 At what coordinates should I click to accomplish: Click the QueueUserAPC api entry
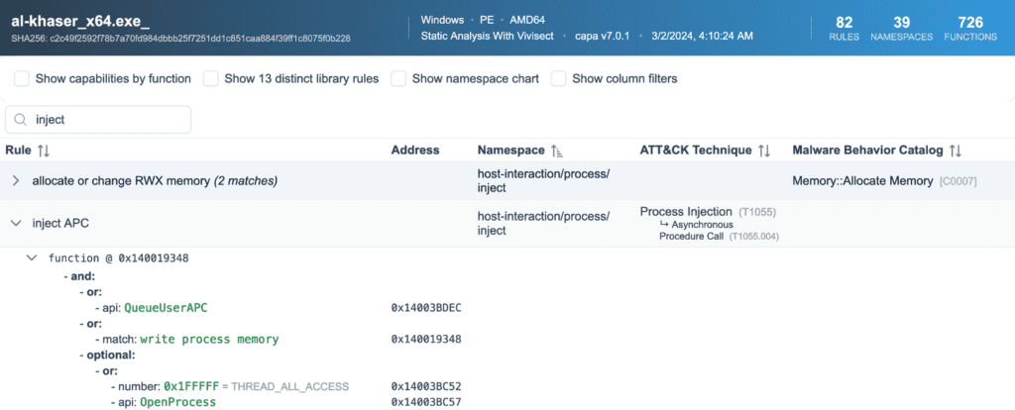[166, 307]
